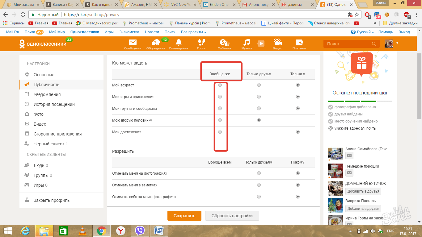Bookmark page with star icon
422x237 pixels.
[x=357, y=15]
